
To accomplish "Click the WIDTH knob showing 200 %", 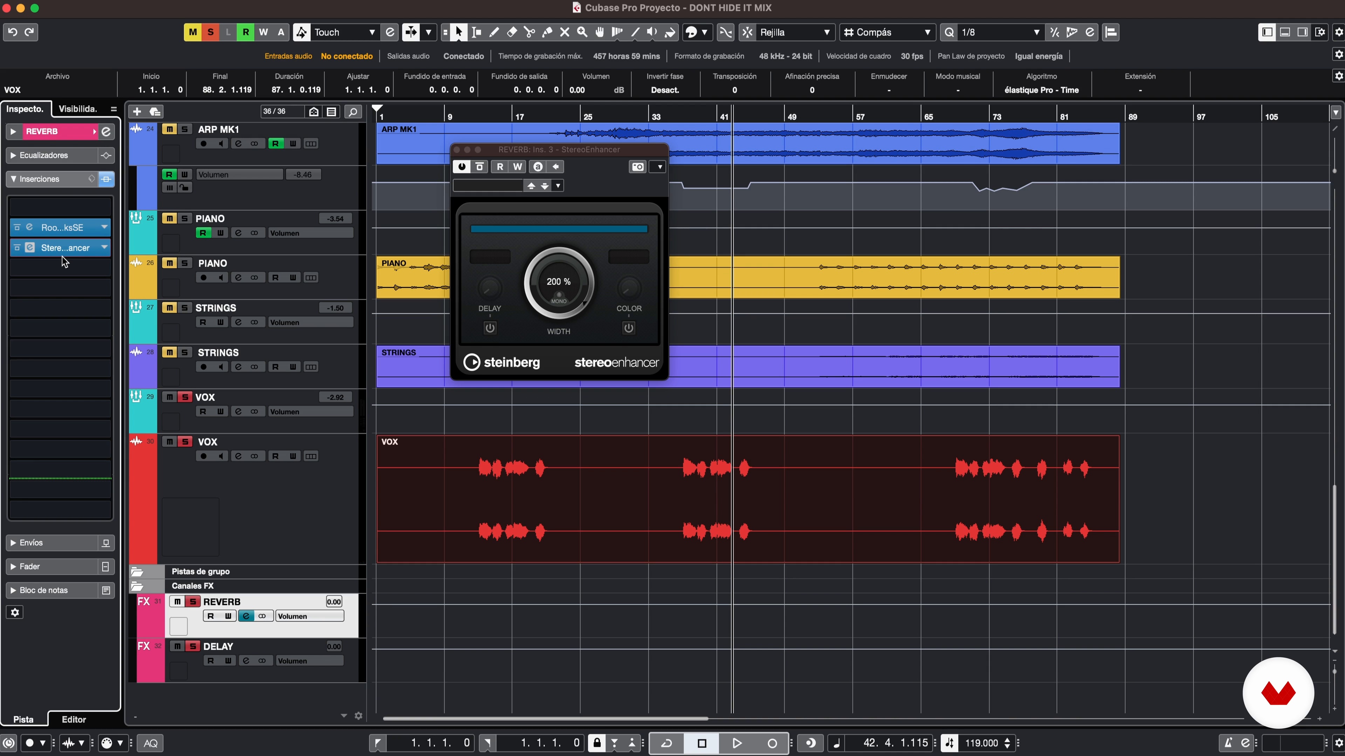I will pyautogui.click(x=559, y=284).
